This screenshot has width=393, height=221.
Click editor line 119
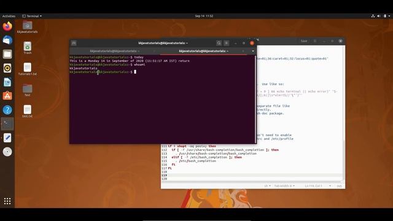[252, 175]
